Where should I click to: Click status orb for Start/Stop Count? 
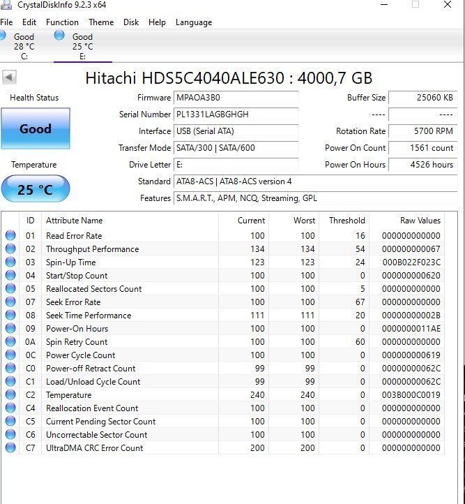click(x=10, y=275)
